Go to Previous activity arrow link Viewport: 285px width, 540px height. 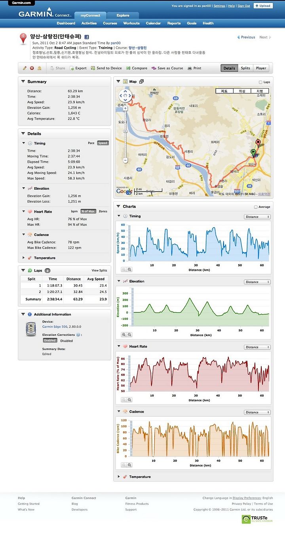point(246,37)
